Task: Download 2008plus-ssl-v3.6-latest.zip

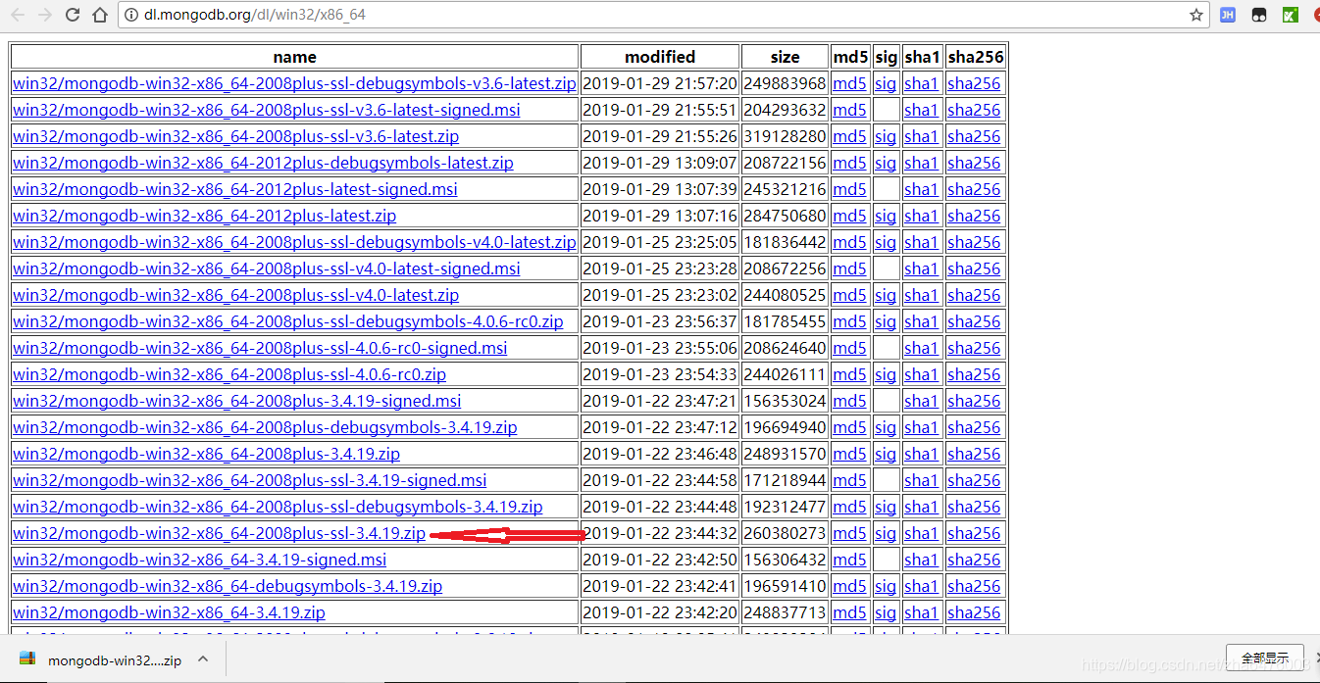Action: [x=235, y=136]
